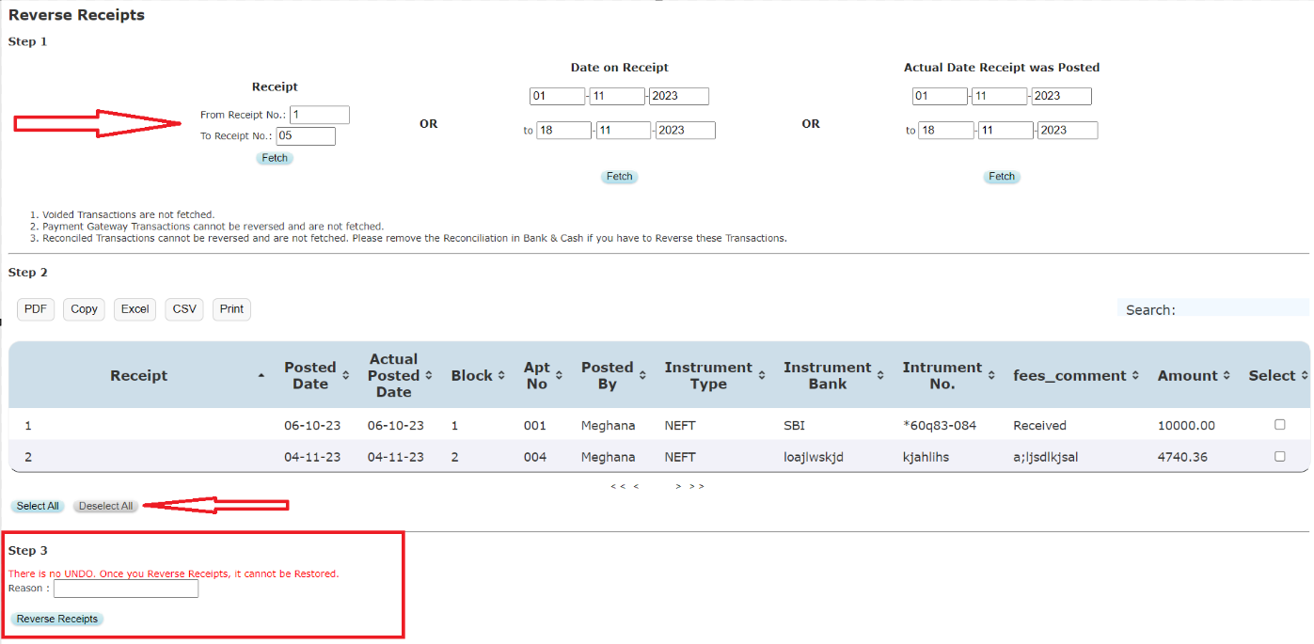Export the receipts table to PDF
Viewport: 1314px width, 644px height.
[35, 308]
